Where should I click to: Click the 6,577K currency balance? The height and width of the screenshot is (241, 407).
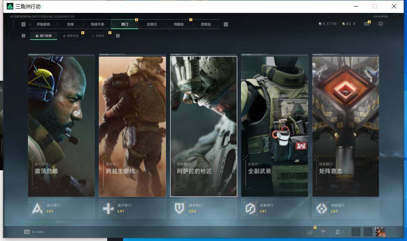click(328, 24)
